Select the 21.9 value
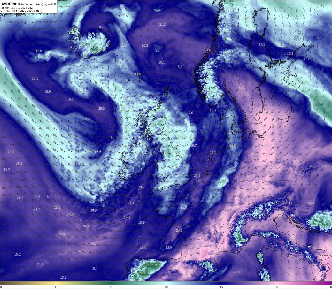 tap(19, 163)
